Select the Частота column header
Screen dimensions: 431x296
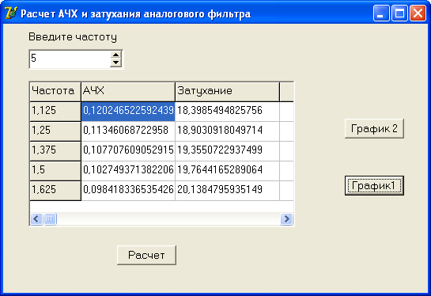[55, 92]
